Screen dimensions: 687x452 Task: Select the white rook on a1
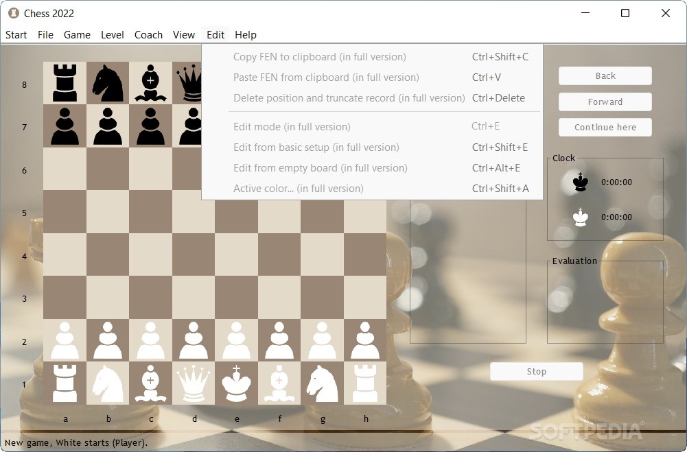65,383
